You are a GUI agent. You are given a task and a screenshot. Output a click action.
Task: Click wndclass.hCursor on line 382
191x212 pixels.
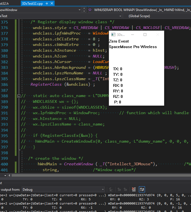[x=52, y=62]
